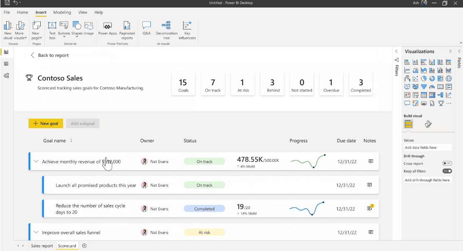
Task: Open the Data view in left sidebar
Action: point(6,64)
